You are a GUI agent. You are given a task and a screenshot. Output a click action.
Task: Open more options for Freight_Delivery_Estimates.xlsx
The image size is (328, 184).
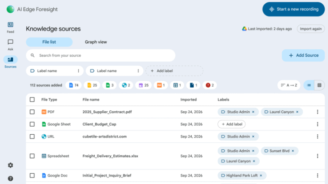pyautogui.click(x=318, y=156)
